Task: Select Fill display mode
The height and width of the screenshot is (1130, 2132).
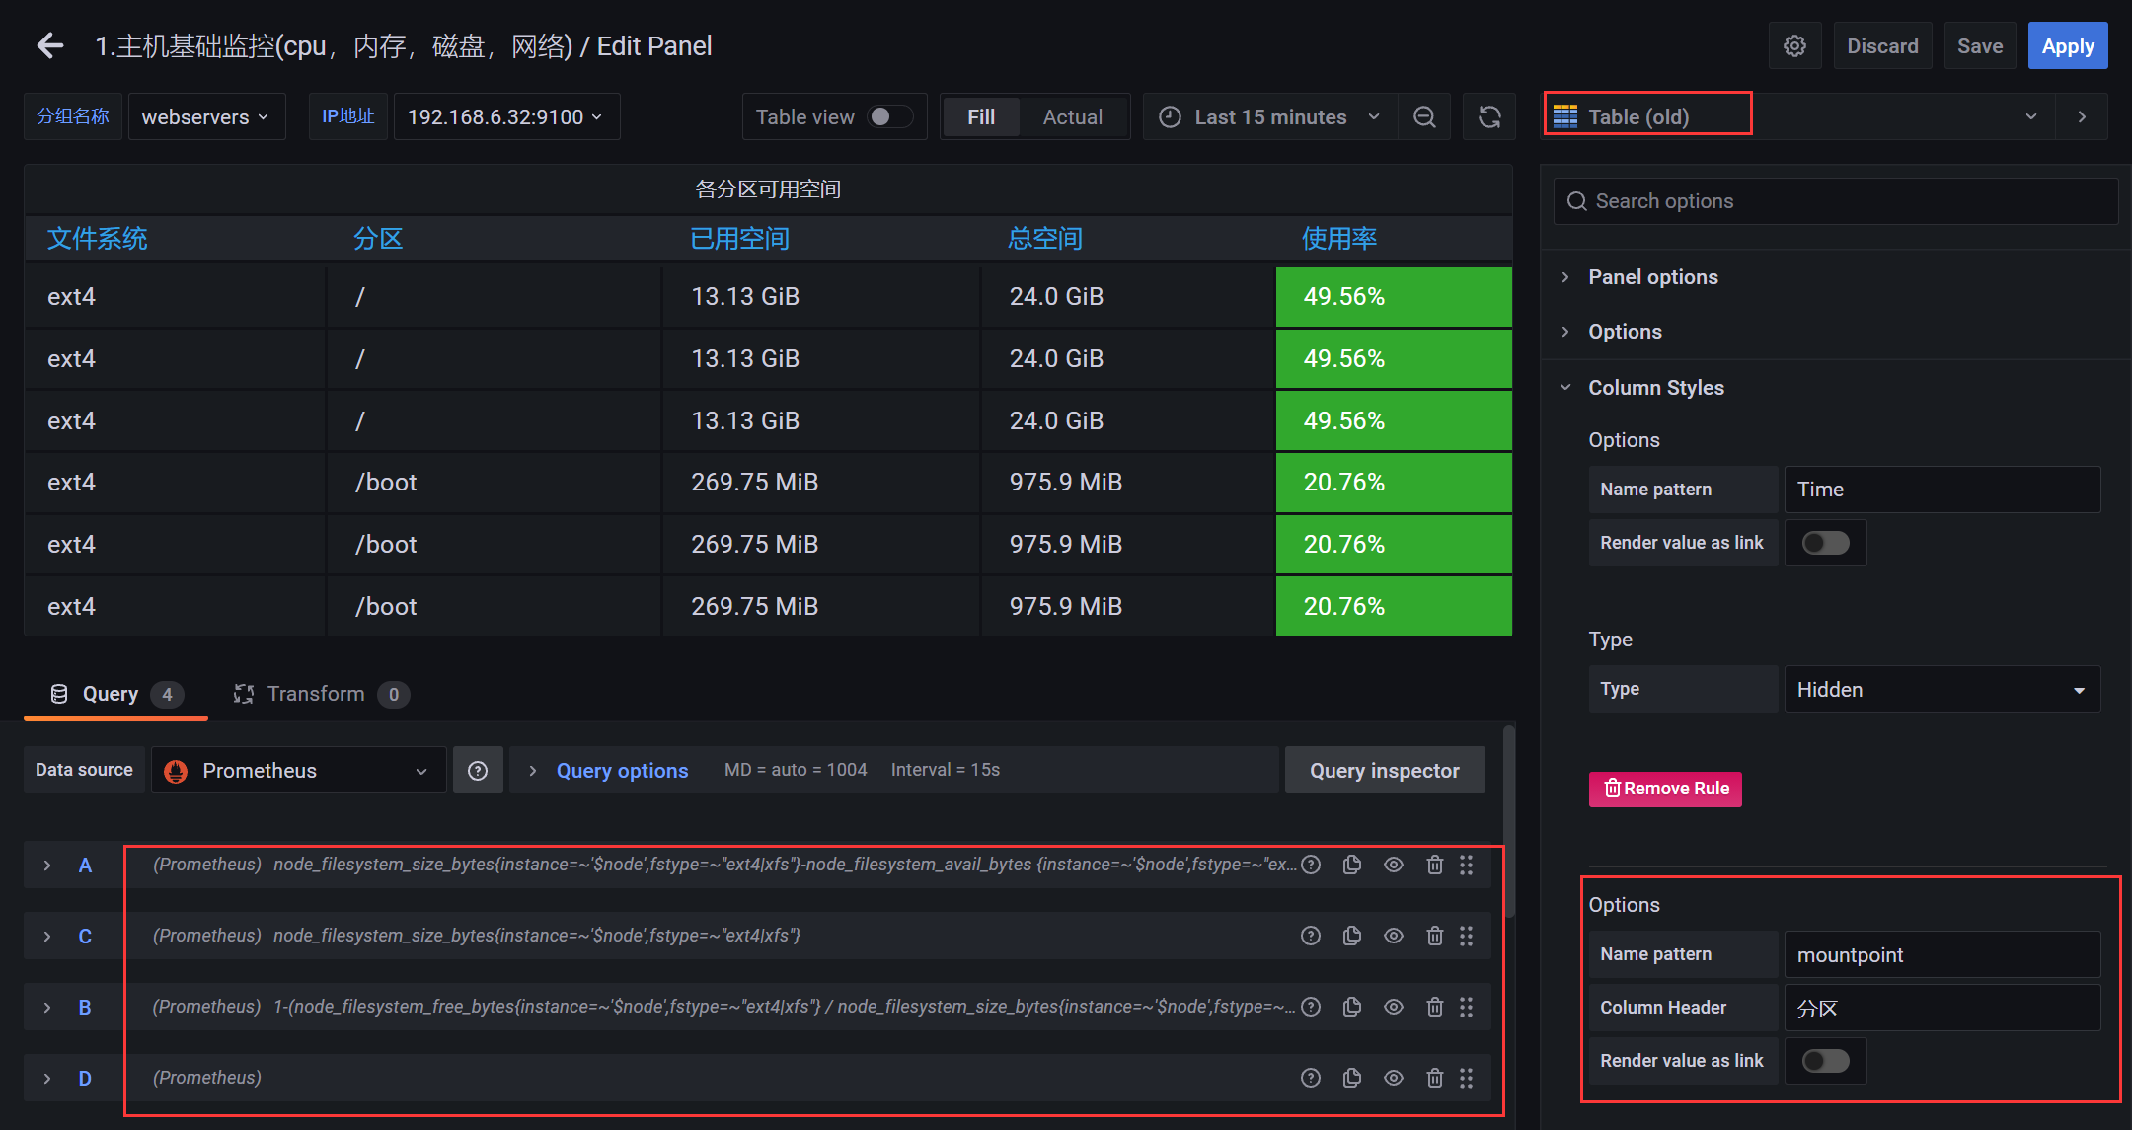Action: (981, 117)
